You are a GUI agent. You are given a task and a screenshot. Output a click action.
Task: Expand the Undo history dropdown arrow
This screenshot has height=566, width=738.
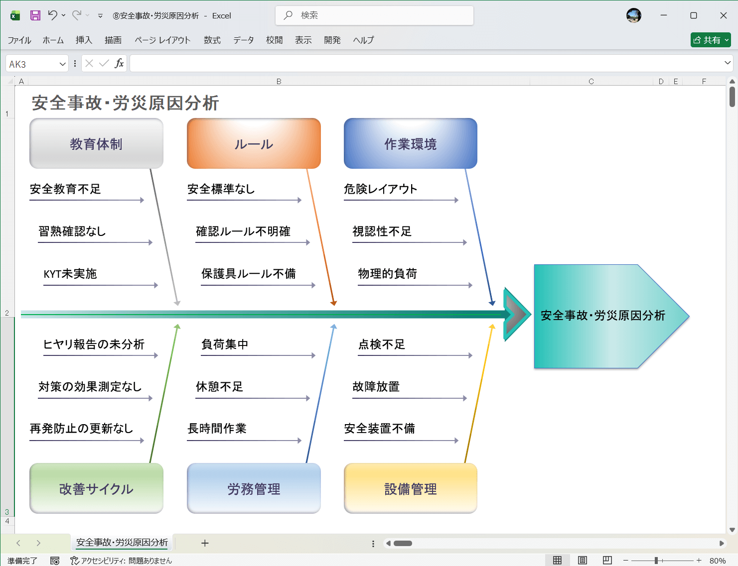pyautogui.click(x=63, y=15)
